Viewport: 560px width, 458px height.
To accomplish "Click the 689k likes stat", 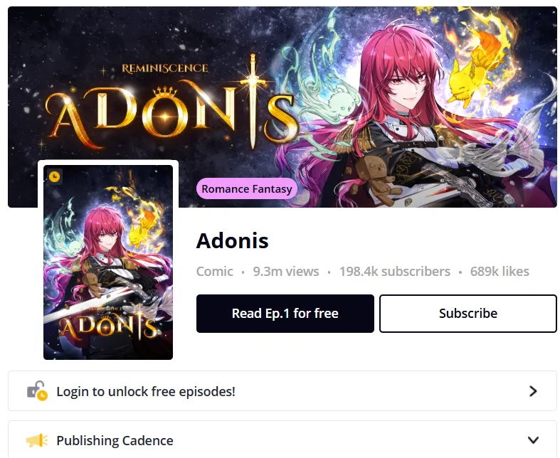I will [500, 271].
